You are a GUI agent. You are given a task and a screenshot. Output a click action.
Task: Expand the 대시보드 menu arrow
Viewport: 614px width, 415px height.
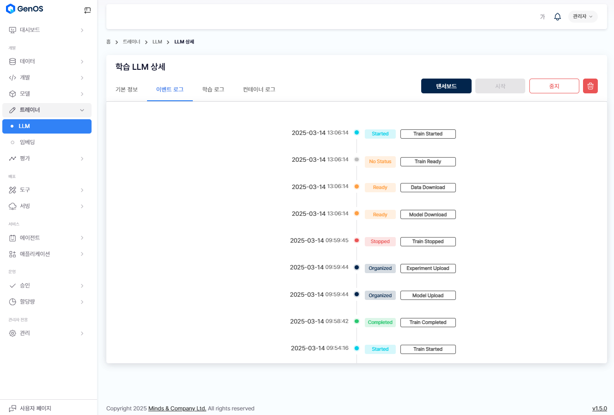point(82,30)
